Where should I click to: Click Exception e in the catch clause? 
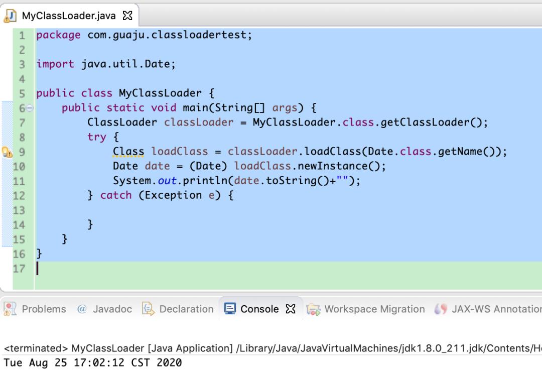(179, 195)
